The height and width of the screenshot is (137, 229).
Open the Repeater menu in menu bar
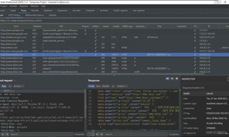coord(24,6)
